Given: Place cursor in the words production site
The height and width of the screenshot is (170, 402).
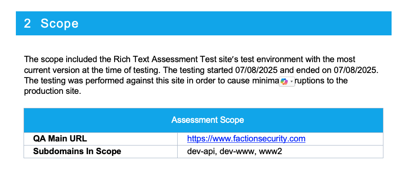Looking at the screenshot, I should (x=51, y=91).
